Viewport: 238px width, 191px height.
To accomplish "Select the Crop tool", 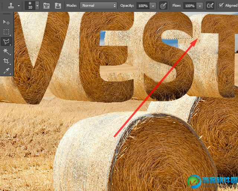I will (x=6, y=61).
